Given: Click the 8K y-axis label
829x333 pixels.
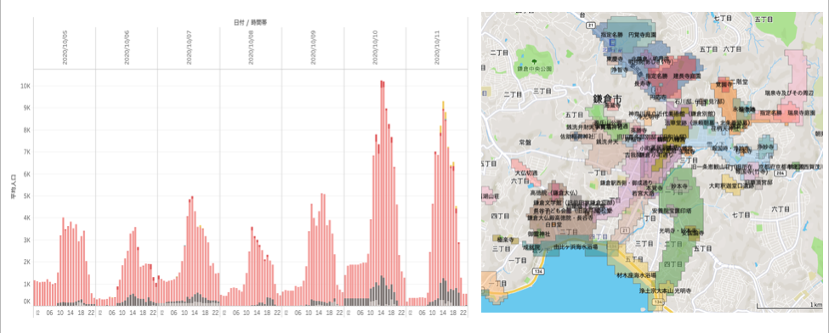Looking at the screenshot, I should coord(26,130).
